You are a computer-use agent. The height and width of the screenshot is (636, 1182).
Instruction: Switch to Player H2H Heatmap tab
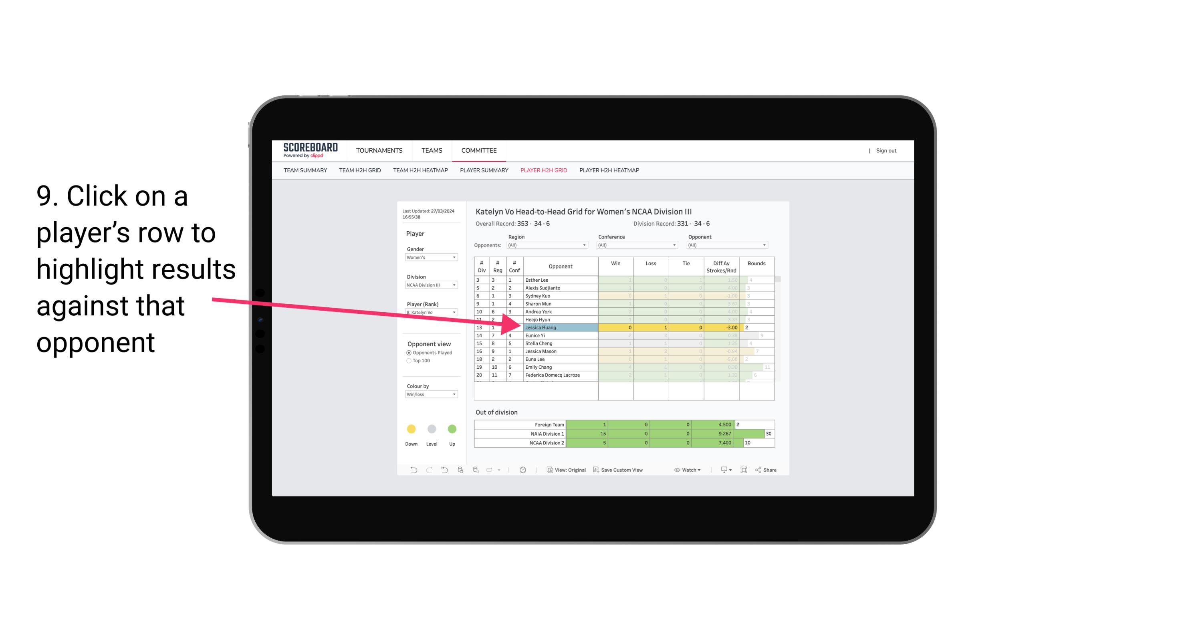click(x=610, y=172)
